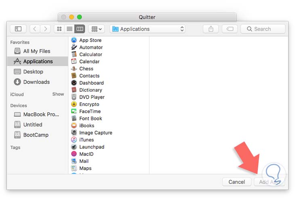
Task: Open the Applications location popup menu
Action: (x=147, y=29)
